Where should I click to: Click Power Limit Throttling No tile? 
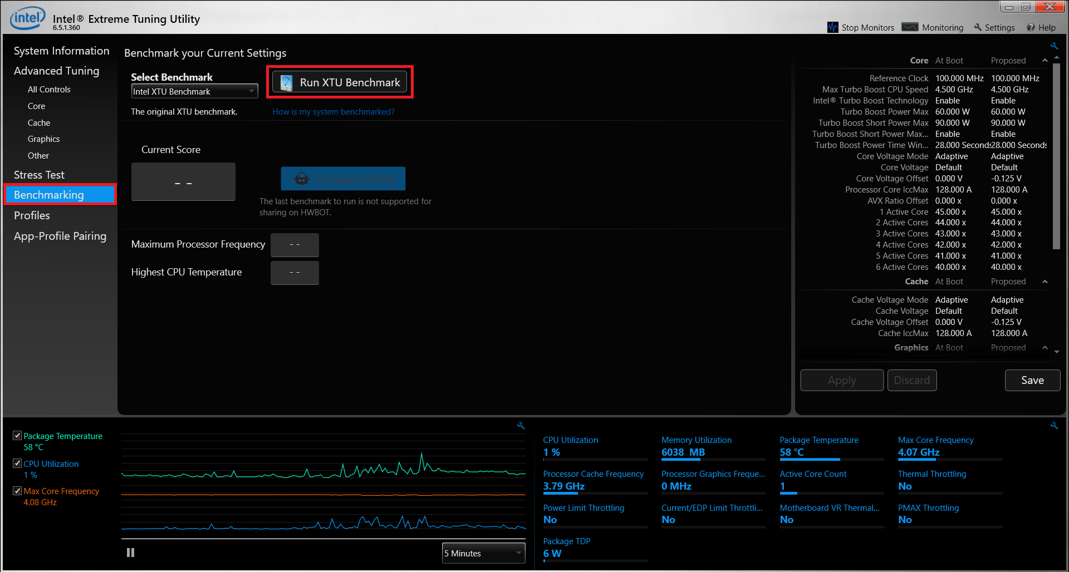point(595,515)
